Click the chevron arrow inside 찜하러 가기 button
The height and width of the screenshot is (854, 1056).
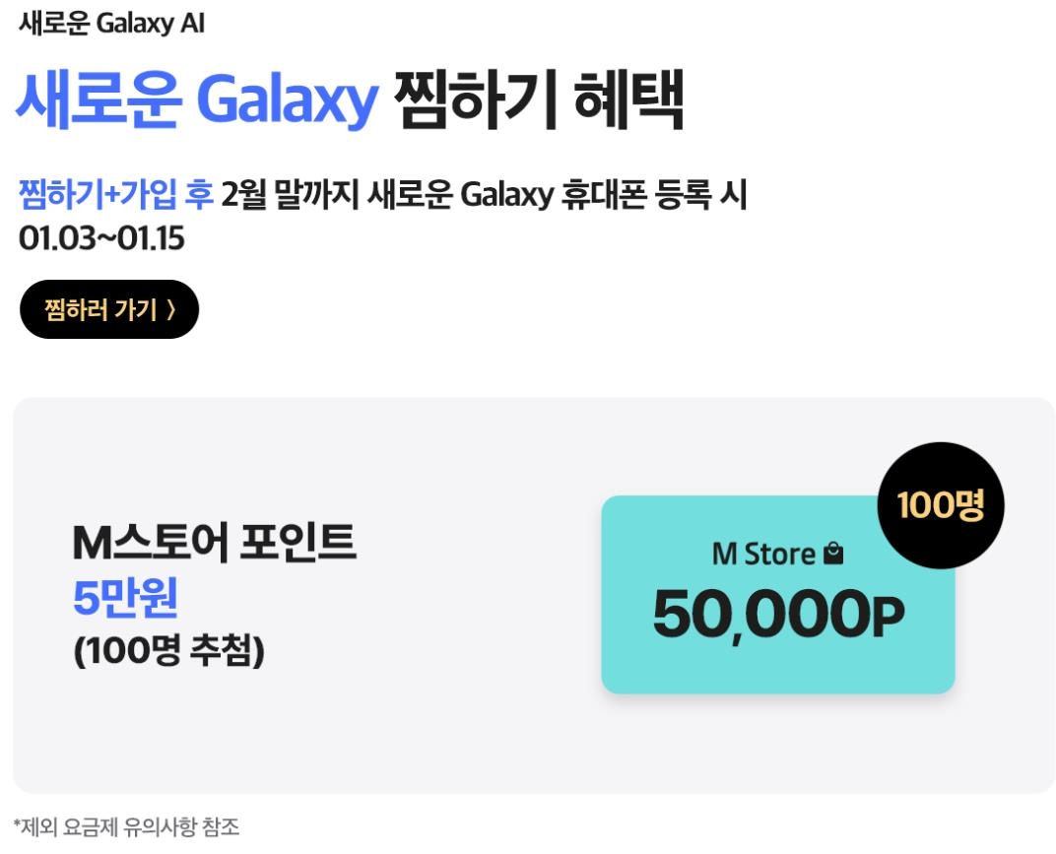coord(171,308)
